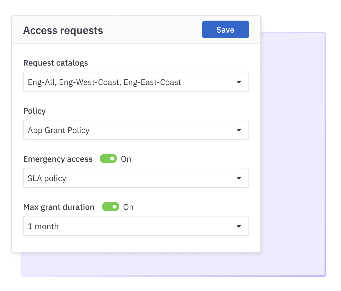Expand the Policy dropdown caret

point(239,130)
